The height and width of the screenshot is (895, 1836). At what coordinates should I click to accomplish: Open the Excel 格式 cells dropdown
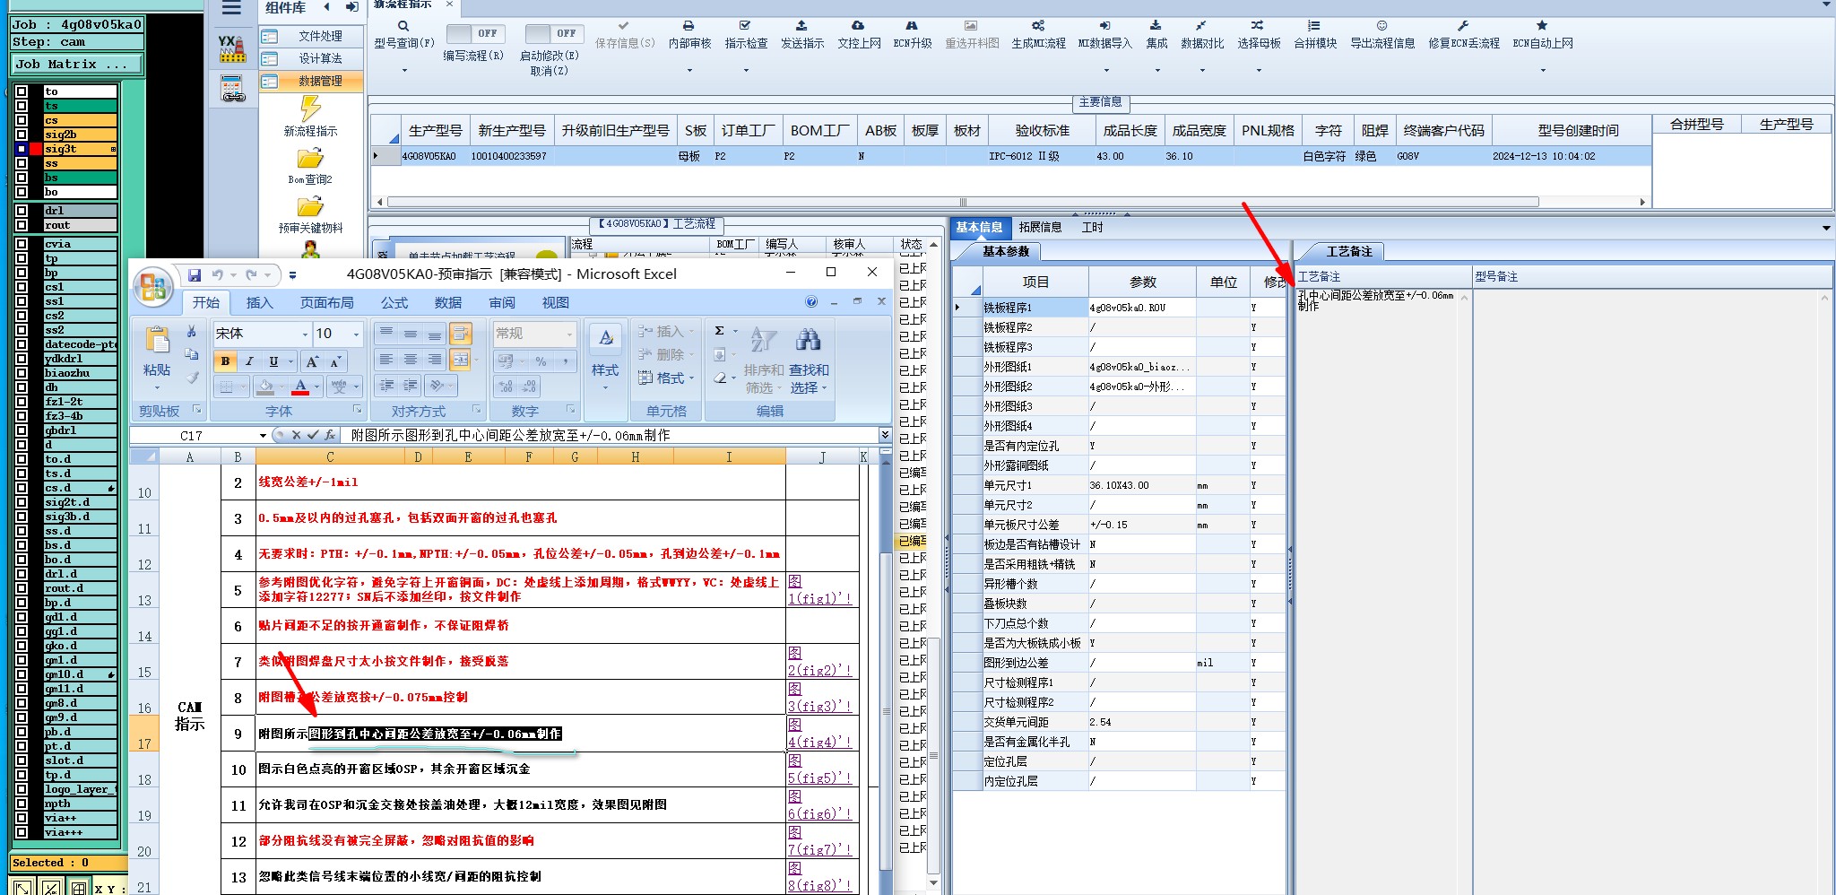coord(666,378)
